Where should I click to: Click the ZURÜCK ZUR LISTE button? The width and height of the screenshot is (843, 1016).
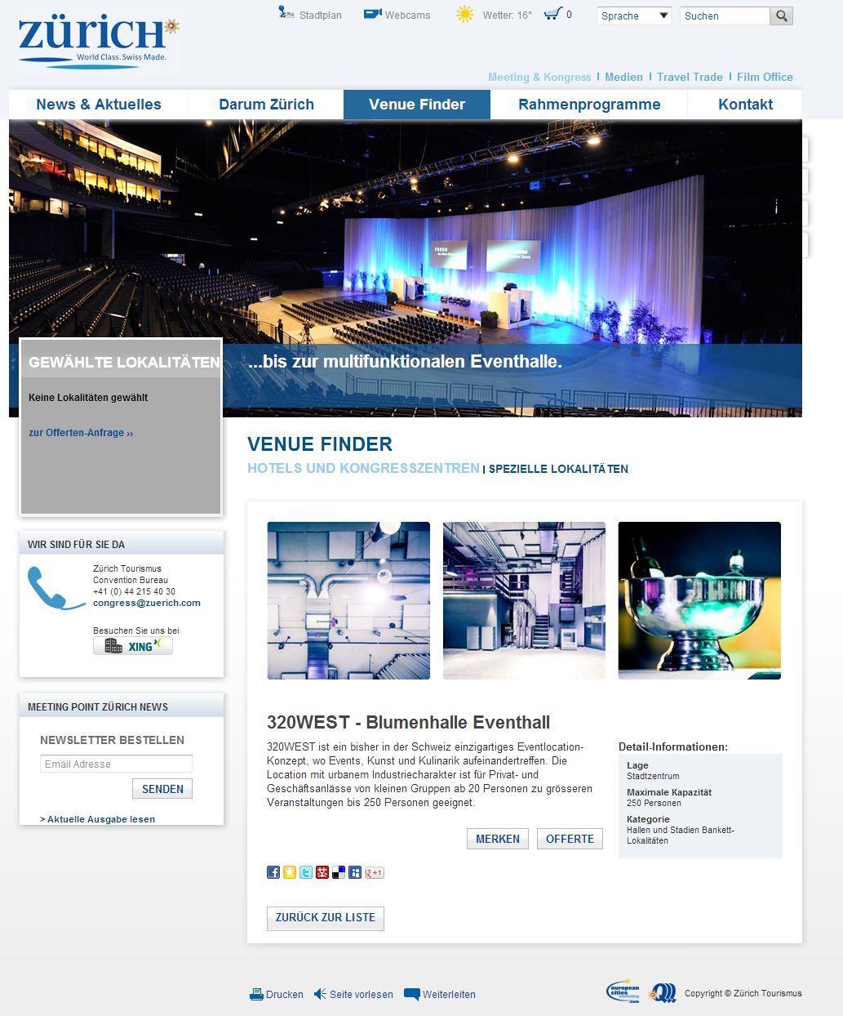pos(326,918)
